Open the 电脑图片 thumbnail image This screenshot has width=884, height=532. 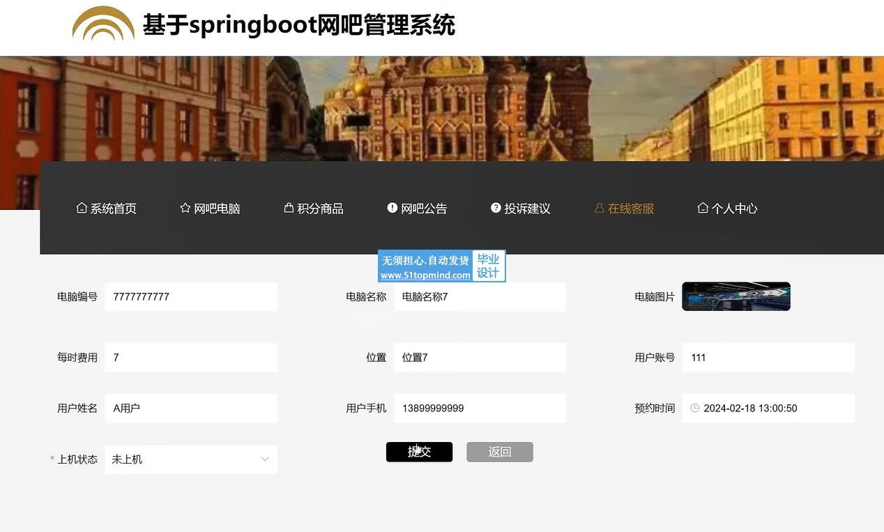[x=736, y=296]
